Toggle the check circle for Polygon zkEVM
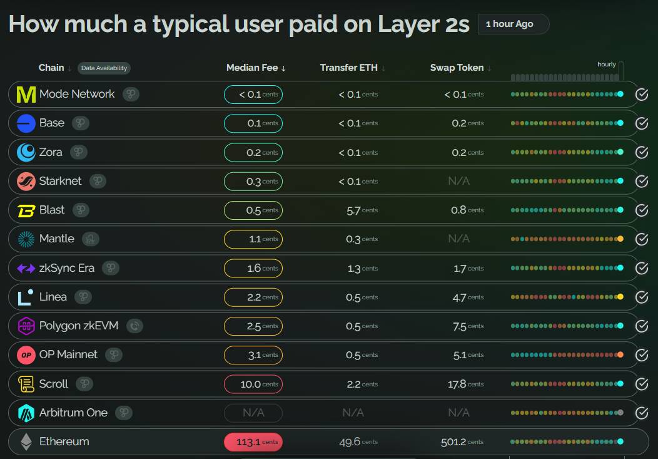Screen dimensions: 658x459 pos(642,326)
